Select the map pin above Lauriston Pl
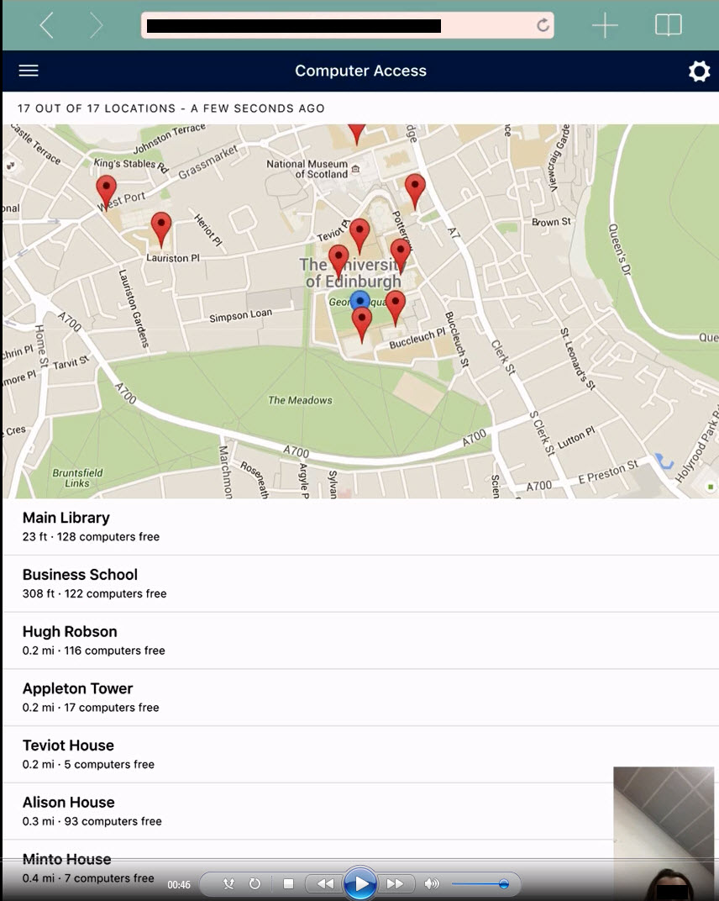719x901 pixels. (x=160, y=229)
